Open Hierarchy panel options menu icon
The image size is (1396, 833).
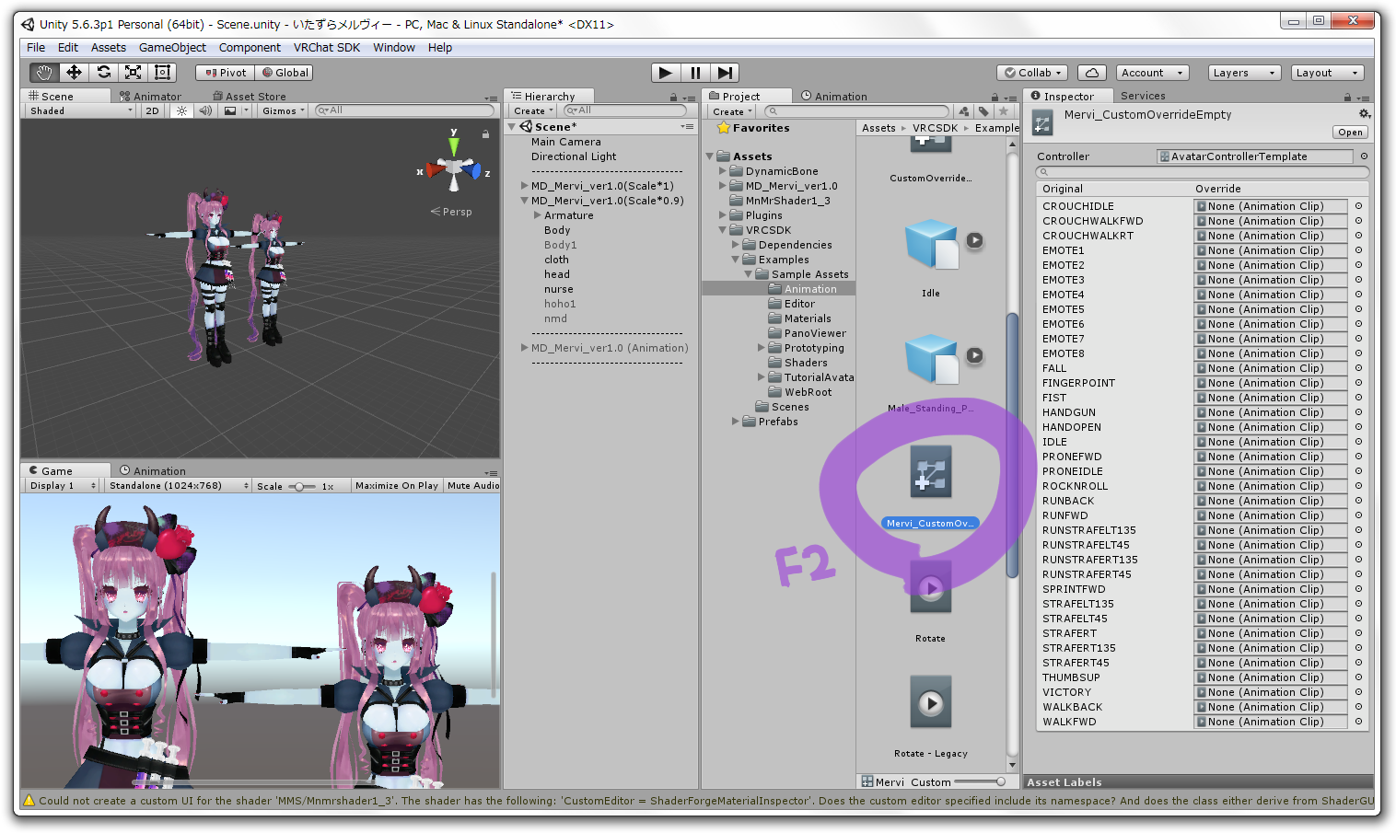pos(689,98)
